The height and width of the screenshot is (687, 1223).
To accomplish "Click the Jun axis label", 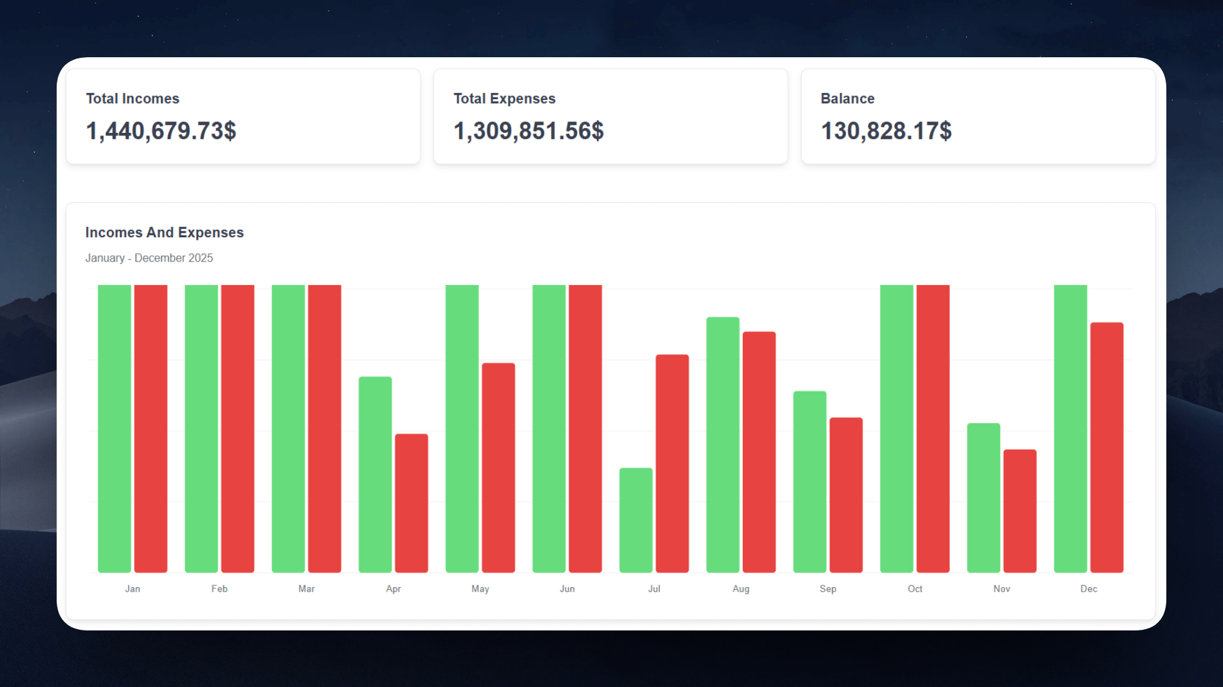I will tap(567, 589).
